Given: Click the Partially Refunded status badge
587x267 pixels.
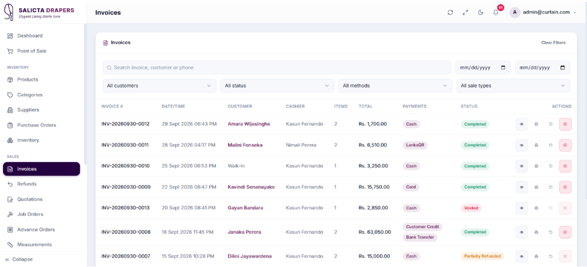Looking at the screenshot, I should pos(482,256).
